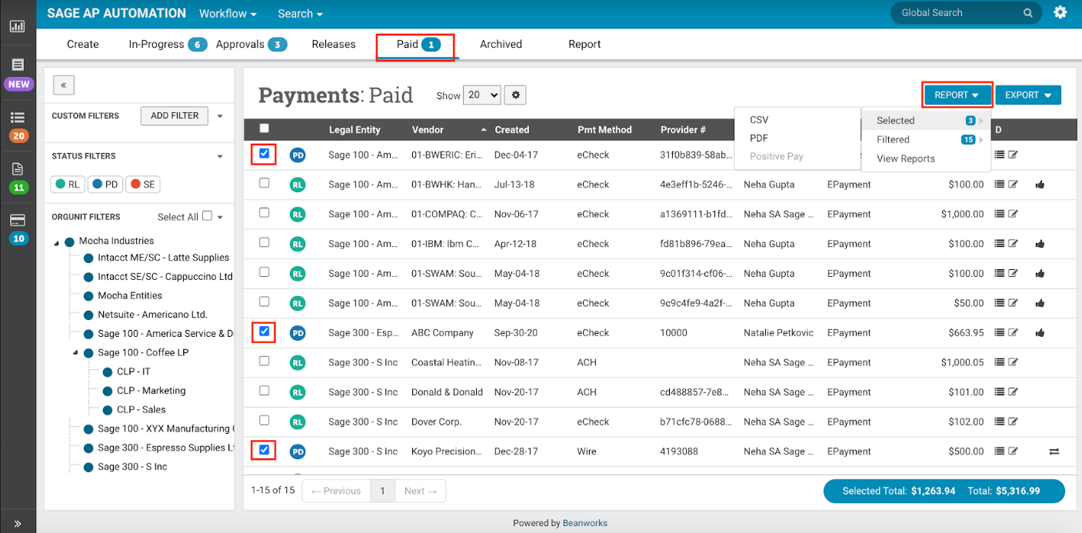
Task: Check the Coastal Heating row checkbox
Action: click(x=265, y=361)
